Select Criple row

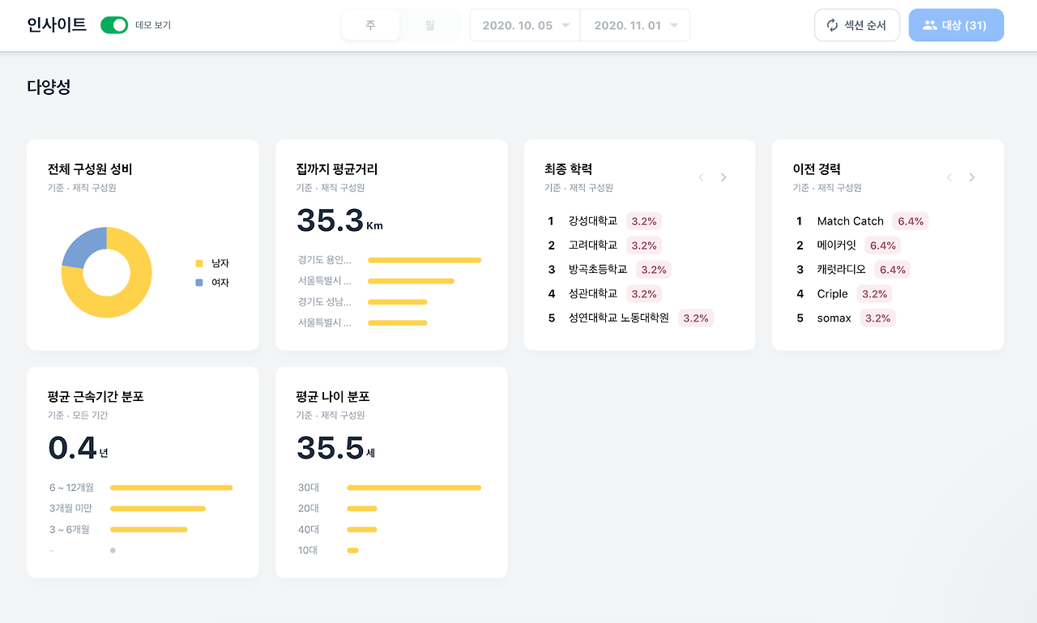click(844, 294)
